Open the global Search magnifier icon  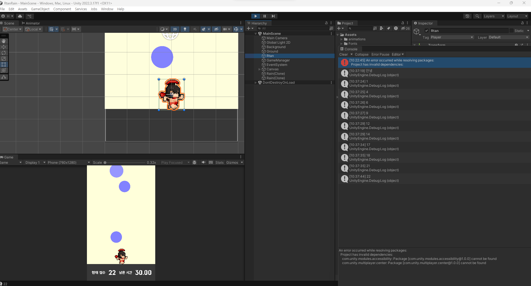[477, 16]
